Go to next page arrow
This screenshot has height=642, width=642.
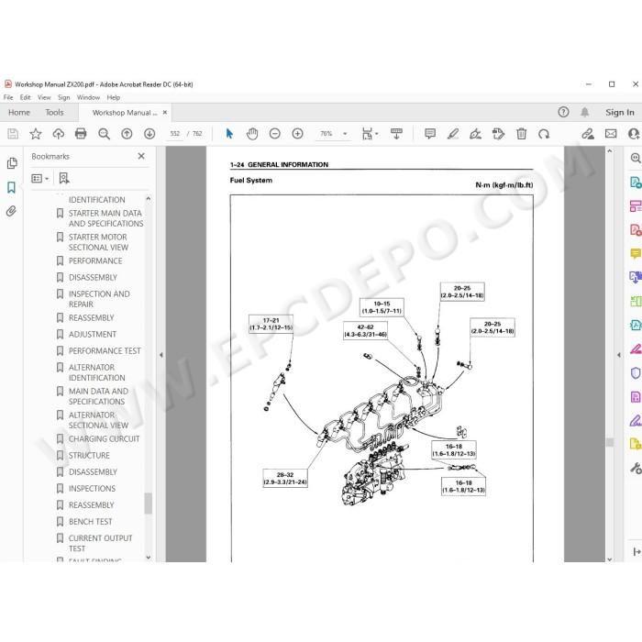[149, 134]
